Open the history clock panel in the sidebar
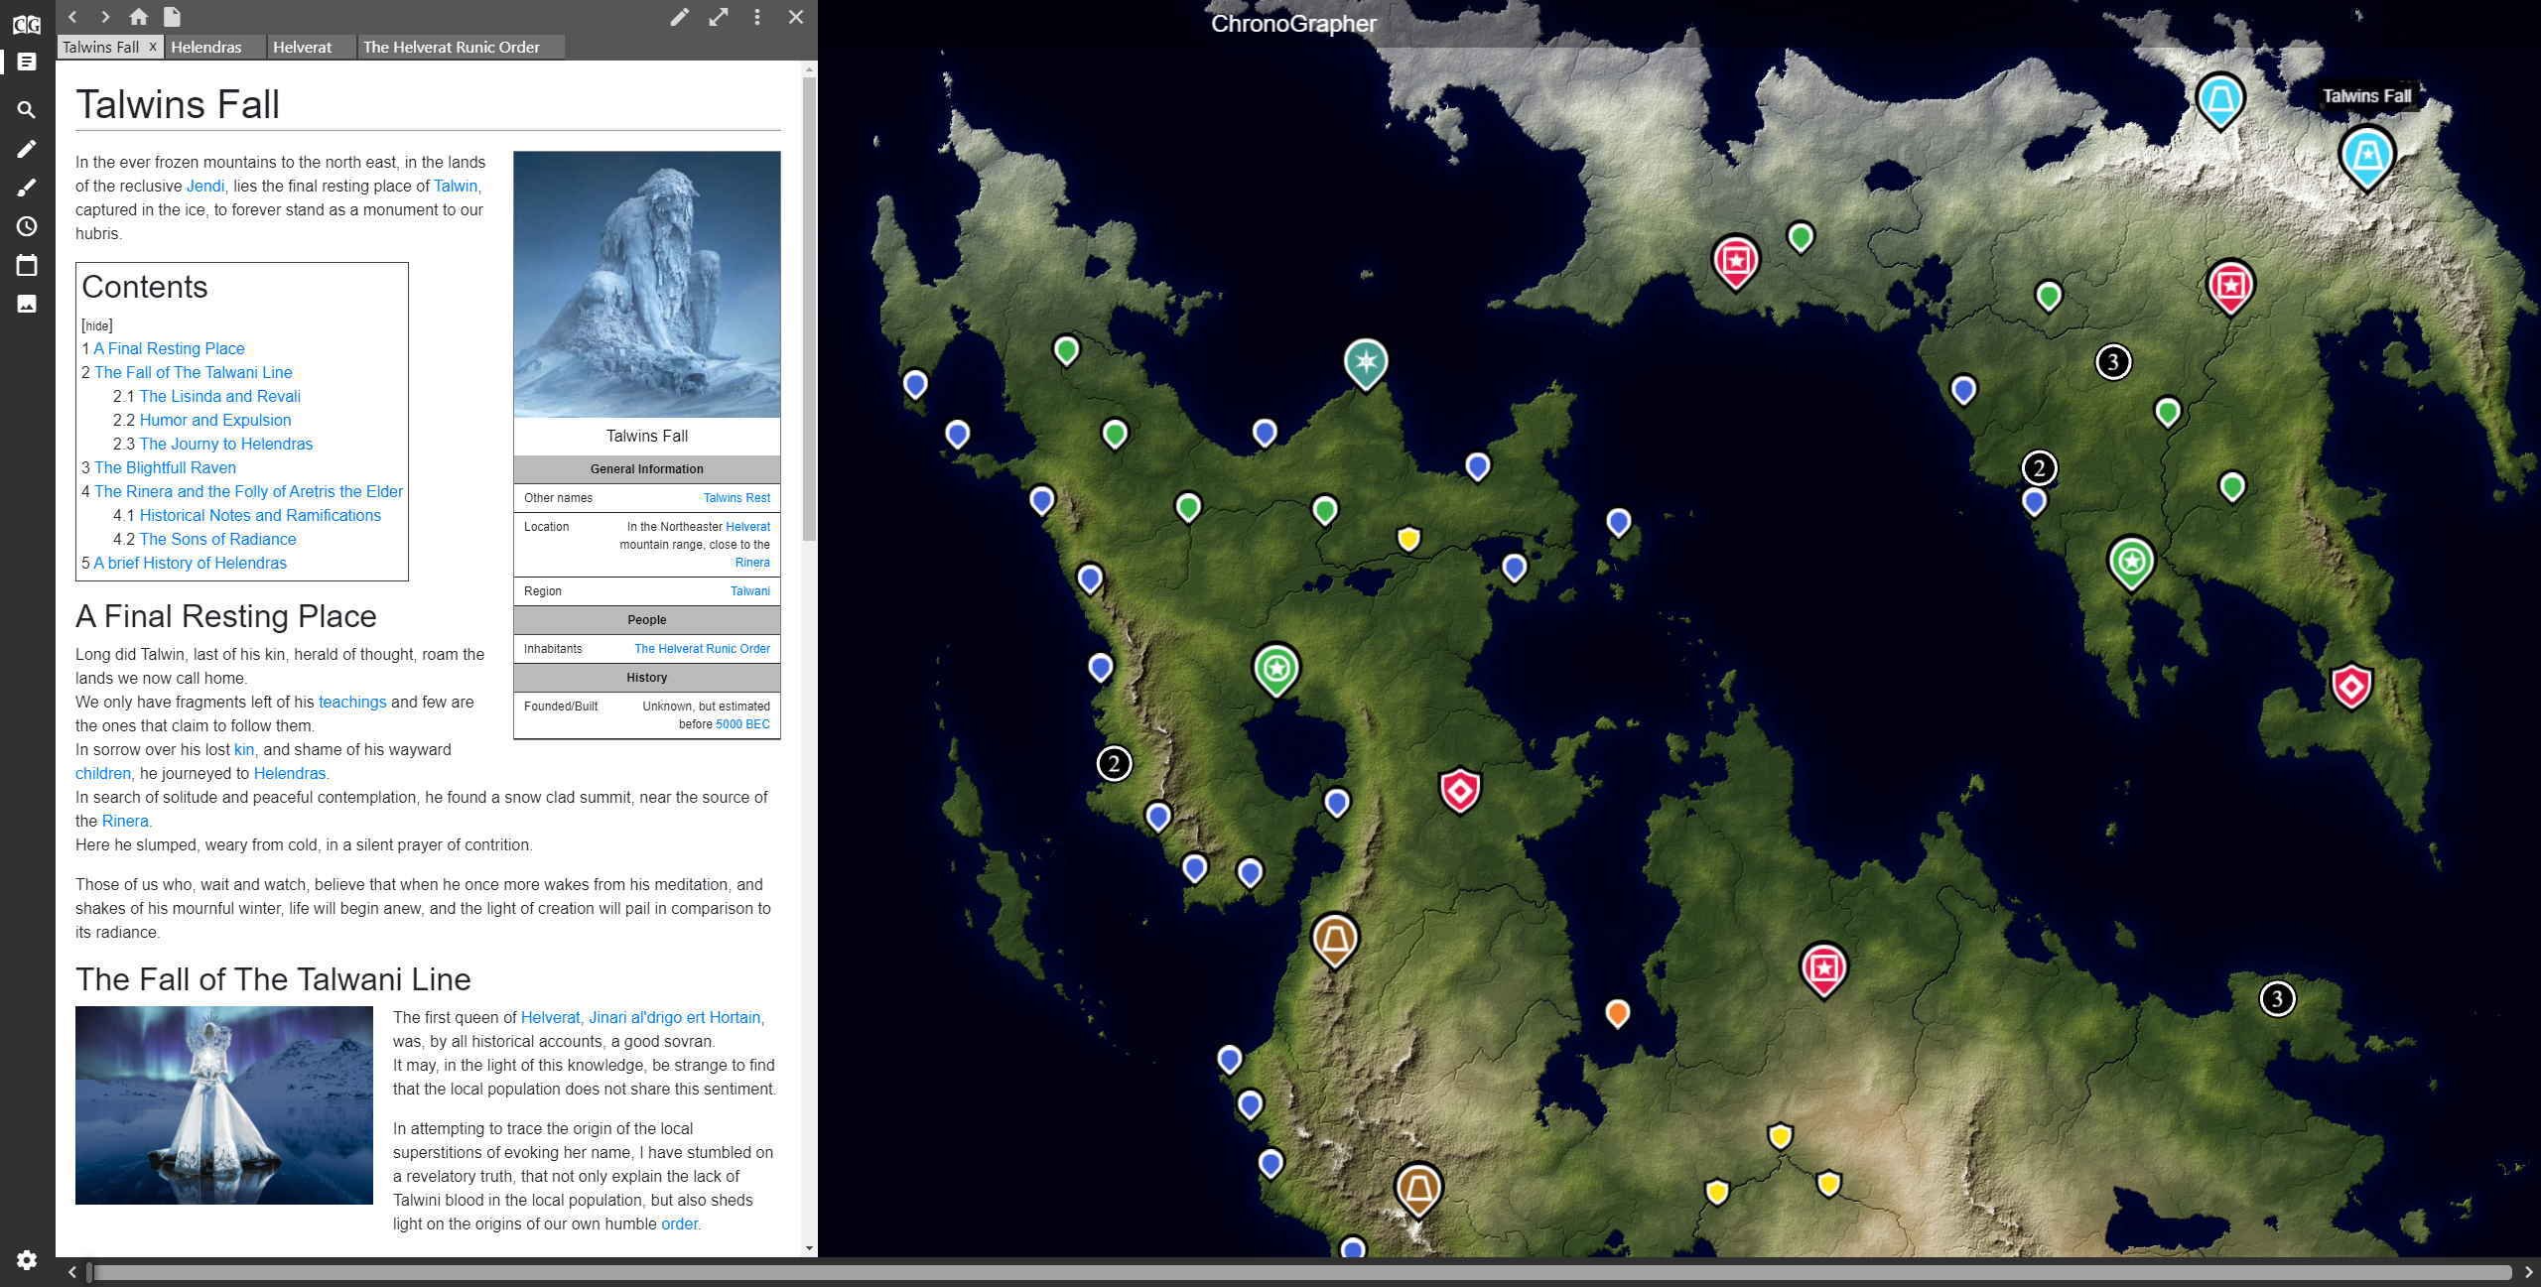 point(27,226)
